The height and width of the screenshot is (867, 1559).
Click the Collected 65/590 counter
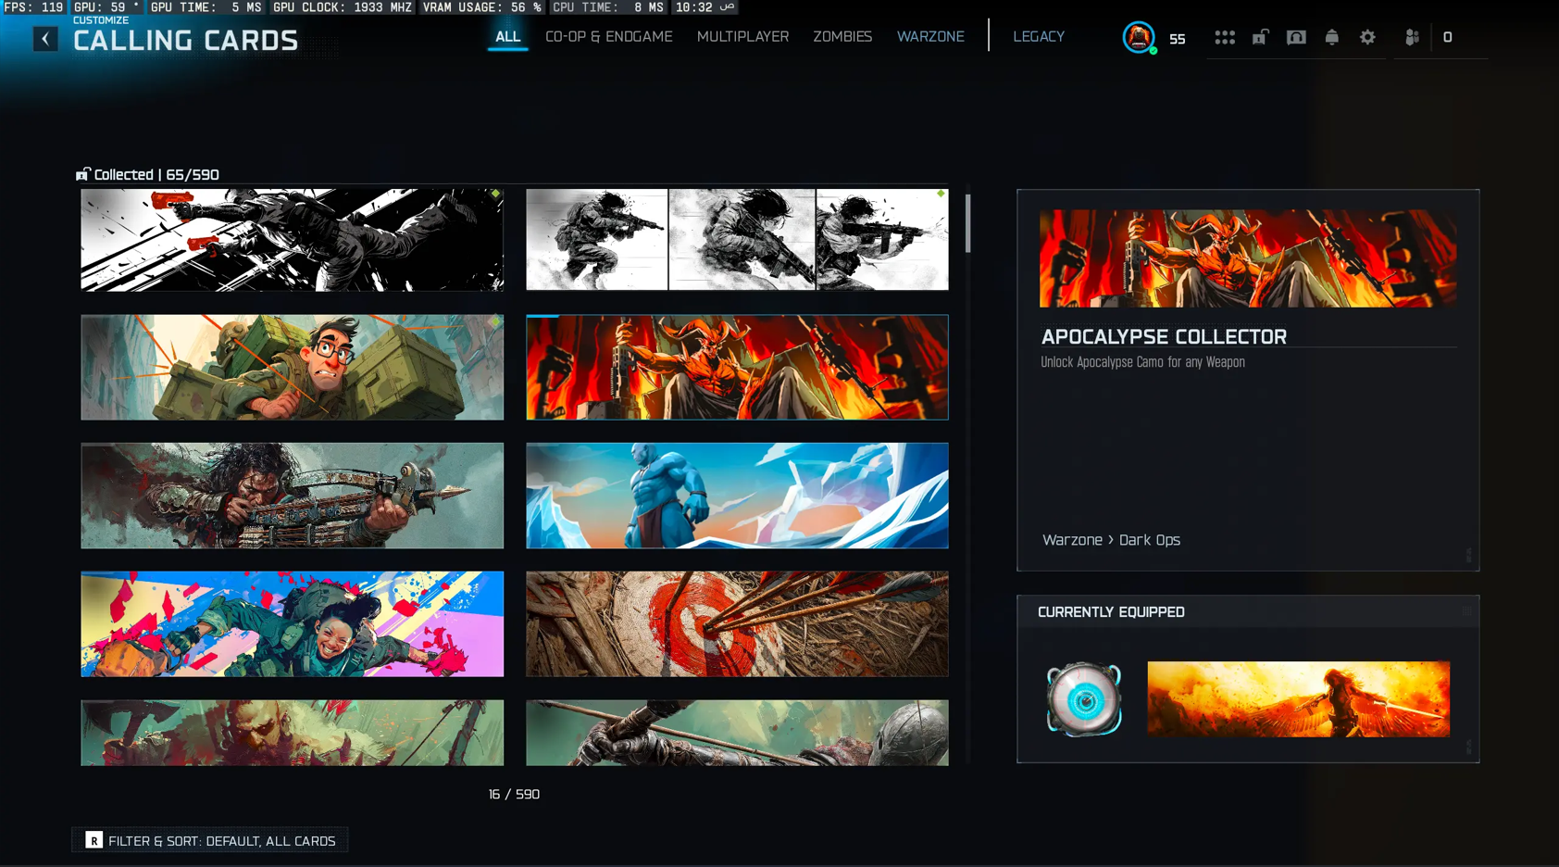pos(148,174)
